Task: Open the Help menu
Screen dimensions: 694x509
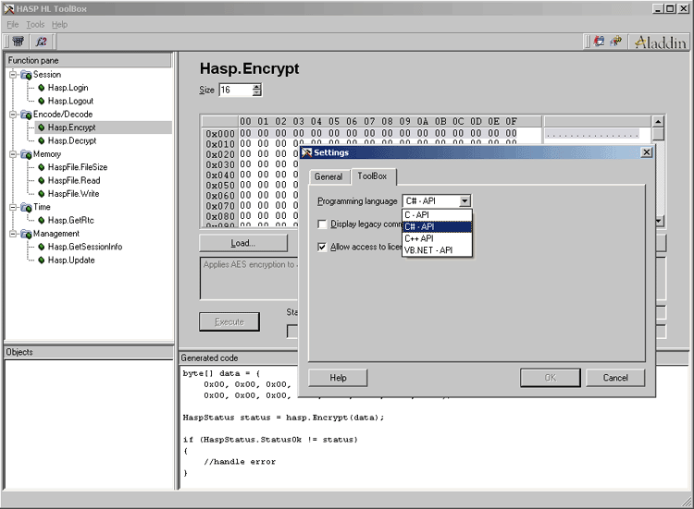Action: (60, 24)
